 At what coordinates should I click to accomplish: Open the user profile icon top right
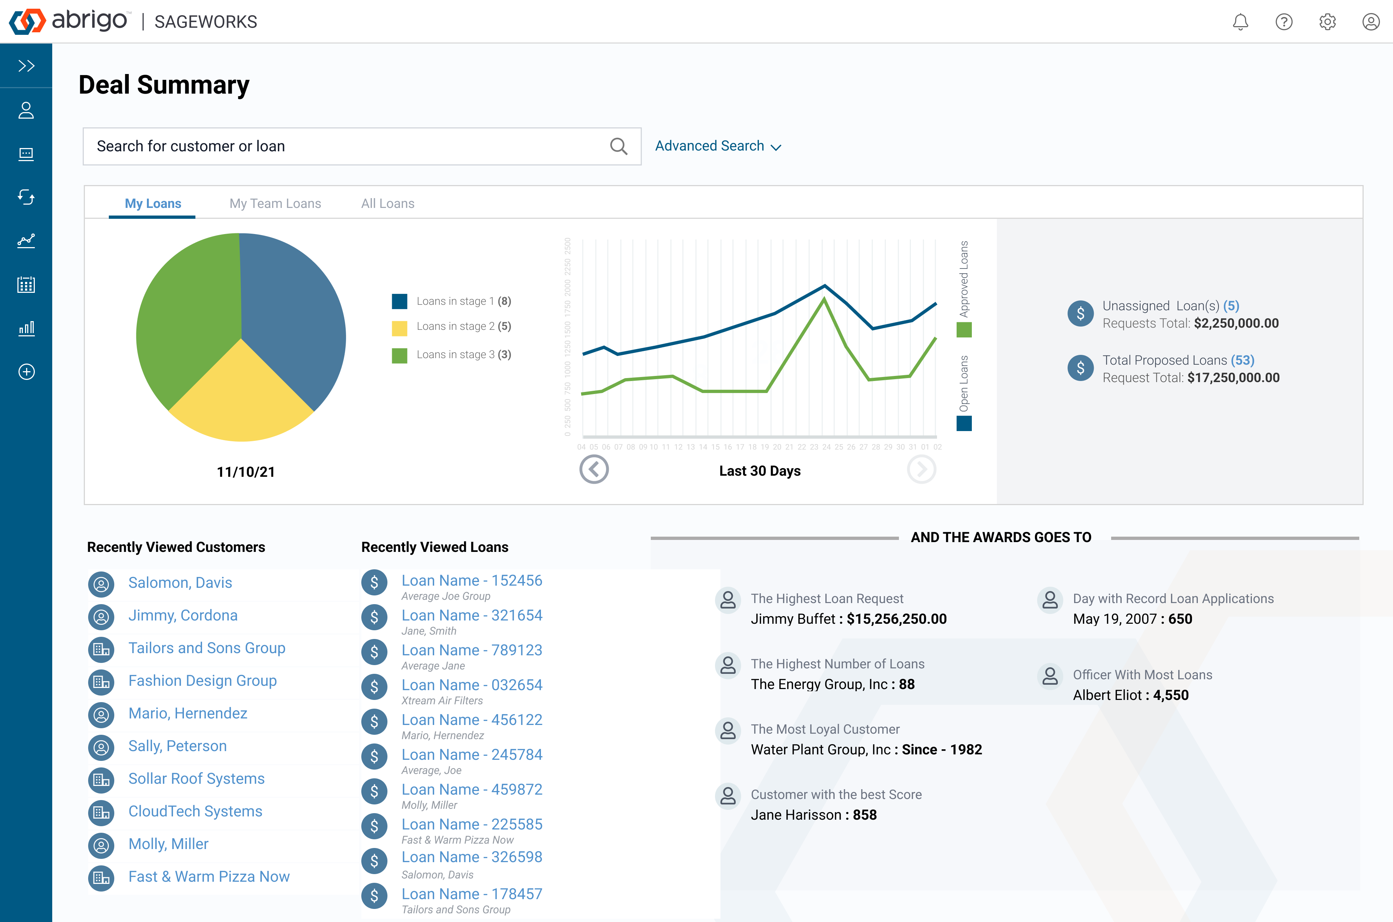click(x=1371, y=22)
